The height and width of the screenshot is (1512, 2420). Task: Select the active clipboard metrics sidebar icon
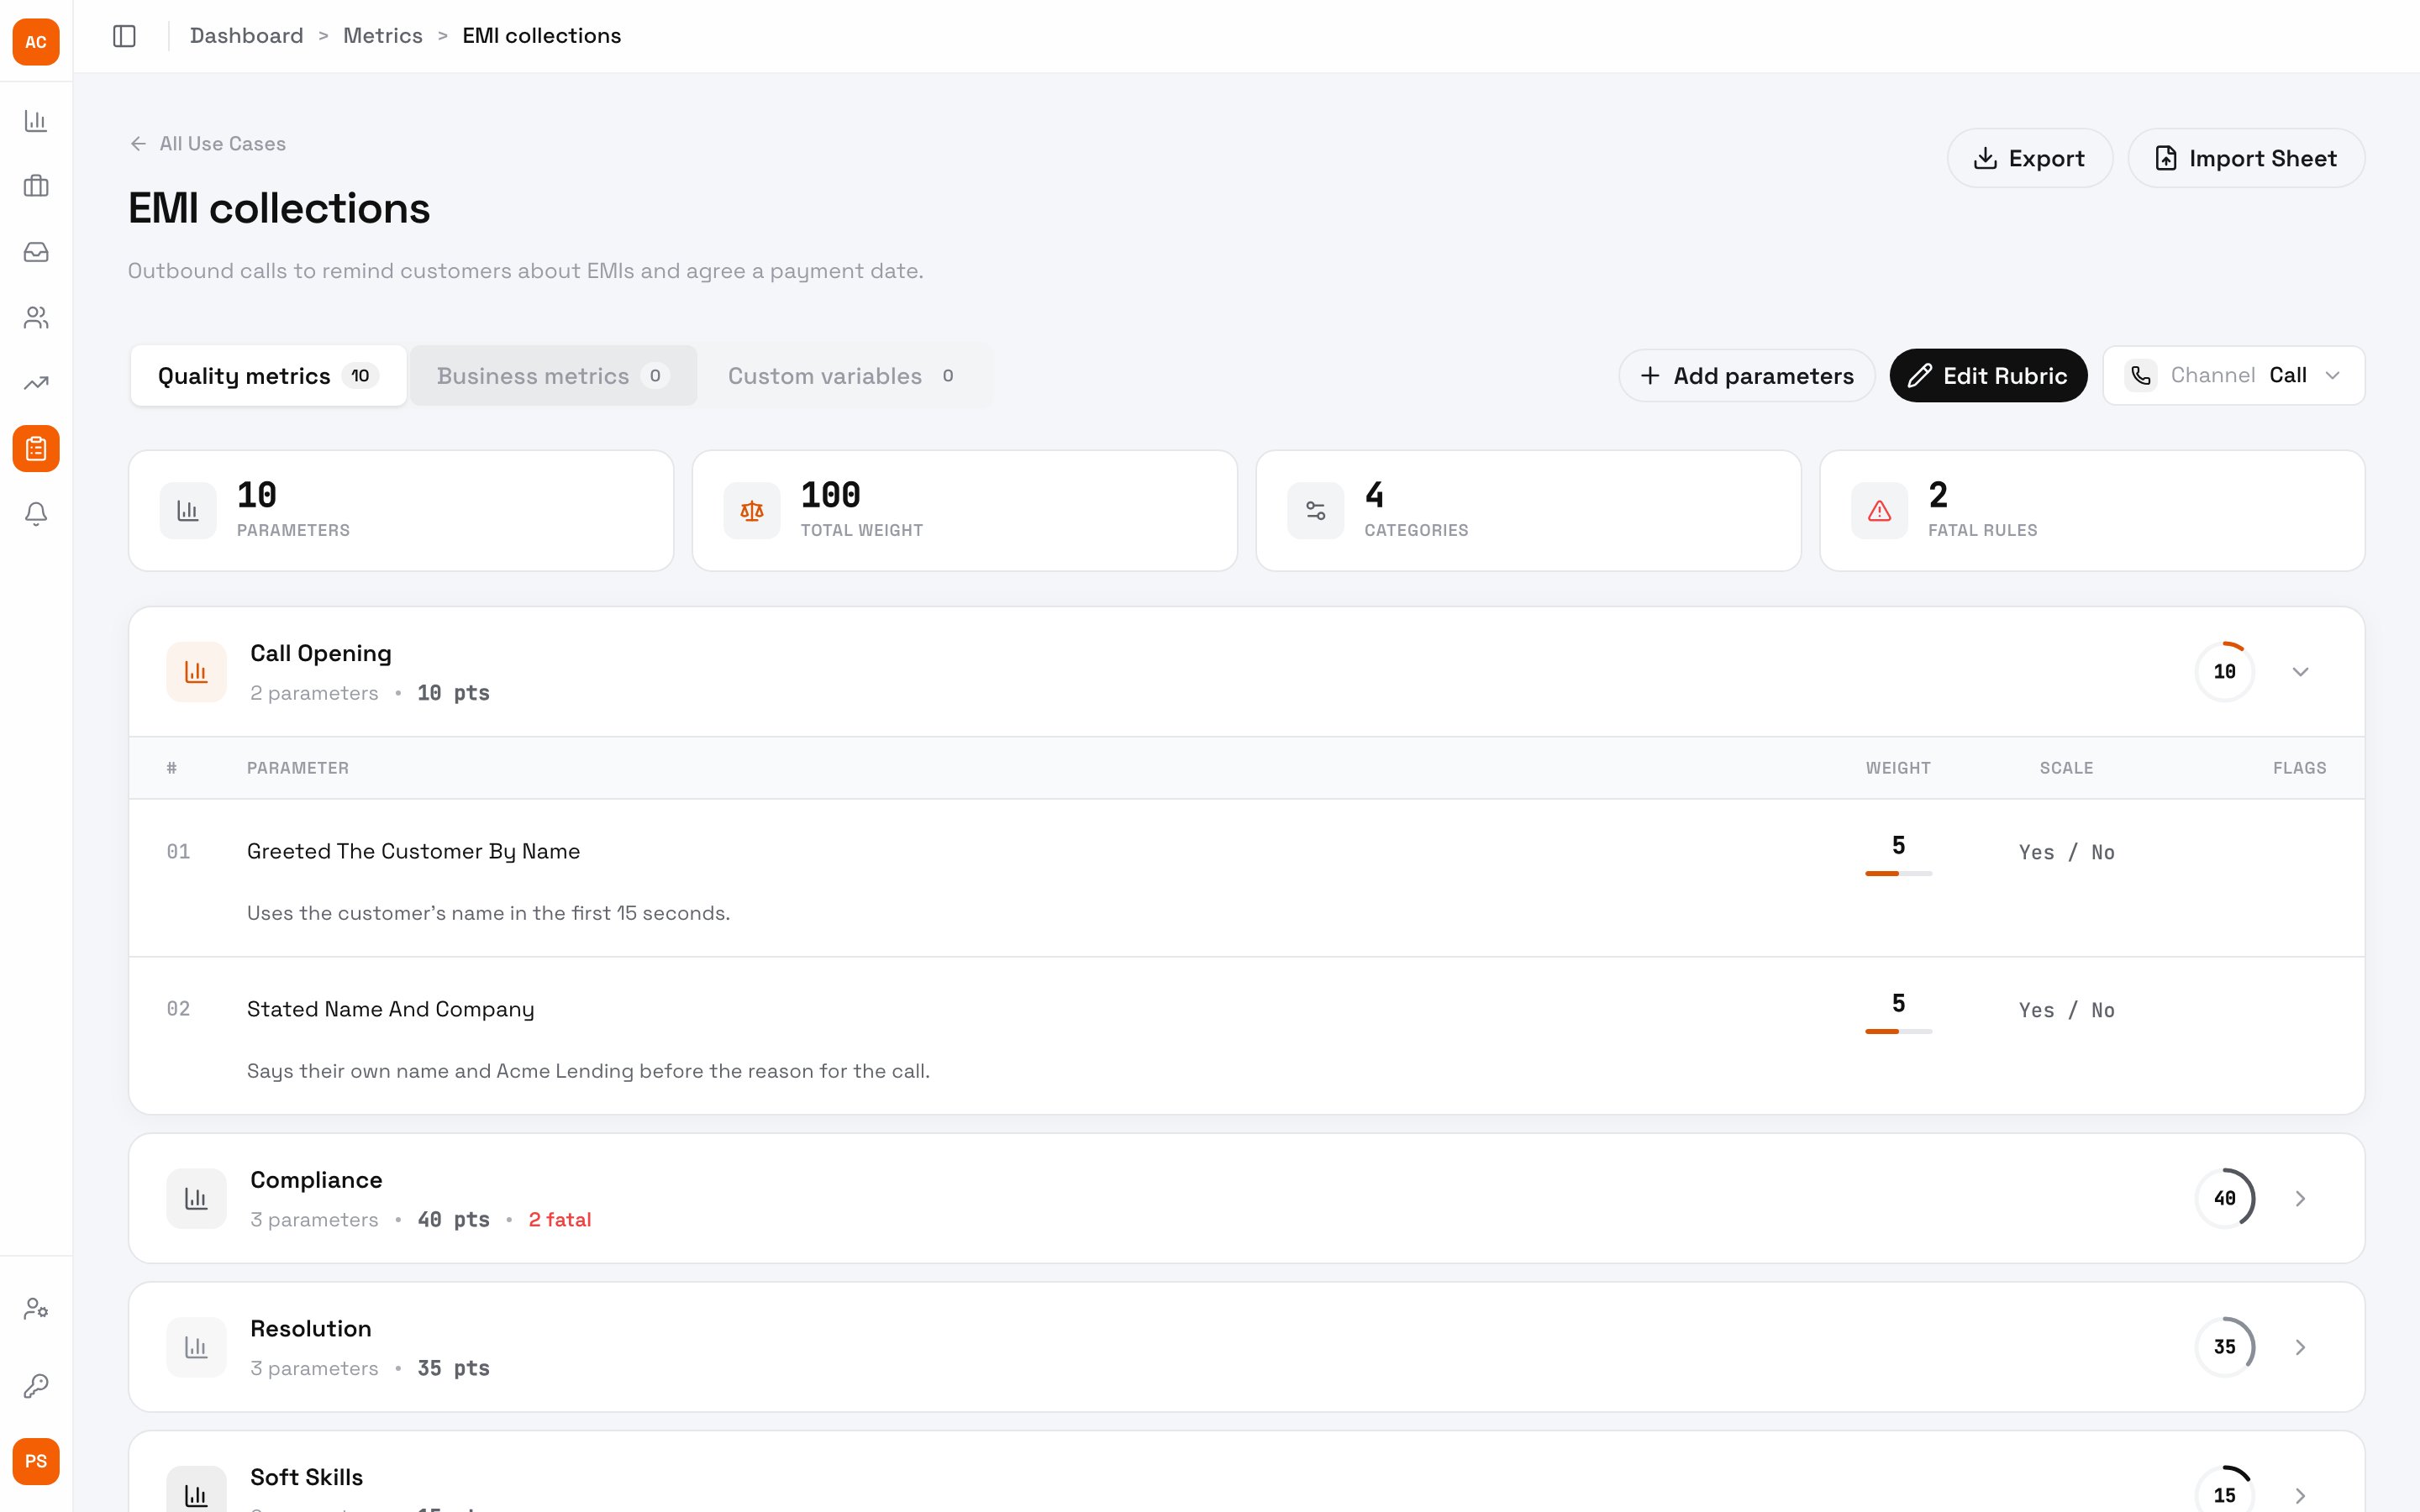click(x=36, y=449)
